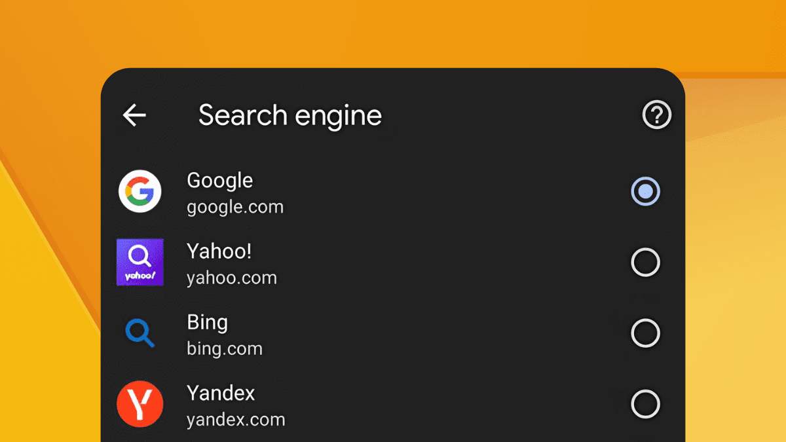Select the Google radio button
This screenshot has width=786, height=442.
(645, 191)
